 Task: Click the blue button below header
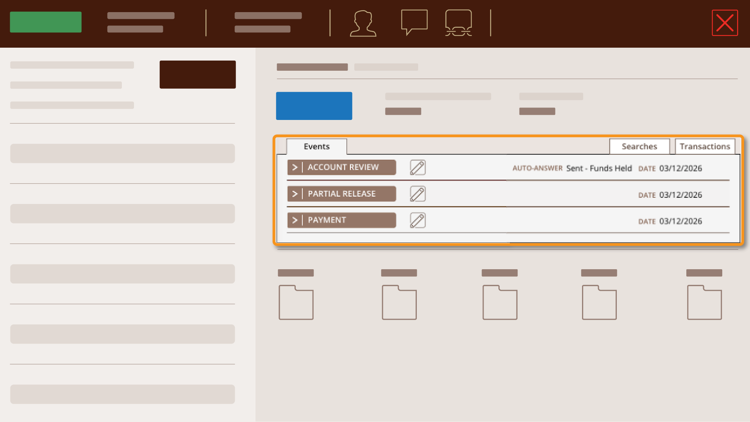(x=314, y=106)
